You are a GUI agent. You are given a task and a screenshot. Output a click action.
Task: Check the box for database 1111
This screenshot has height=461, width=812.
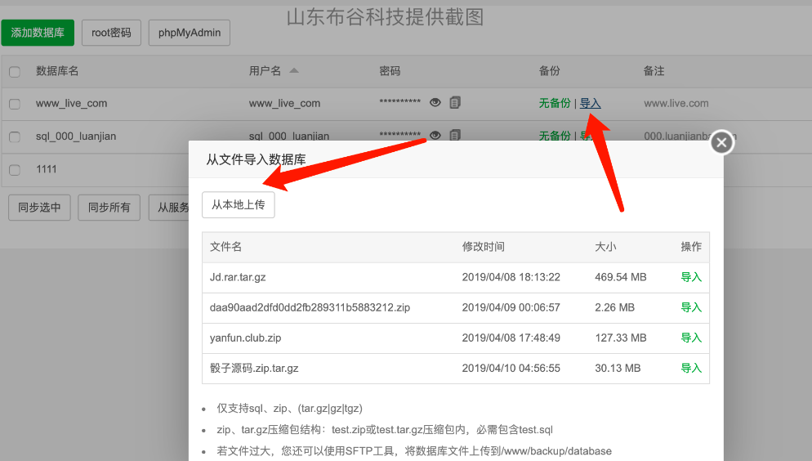(15, 170)
